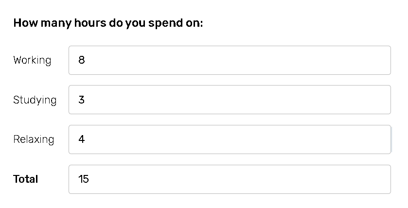Focus the Total hours input field
This screenshot has width=408, height=208.
(230, 179)
